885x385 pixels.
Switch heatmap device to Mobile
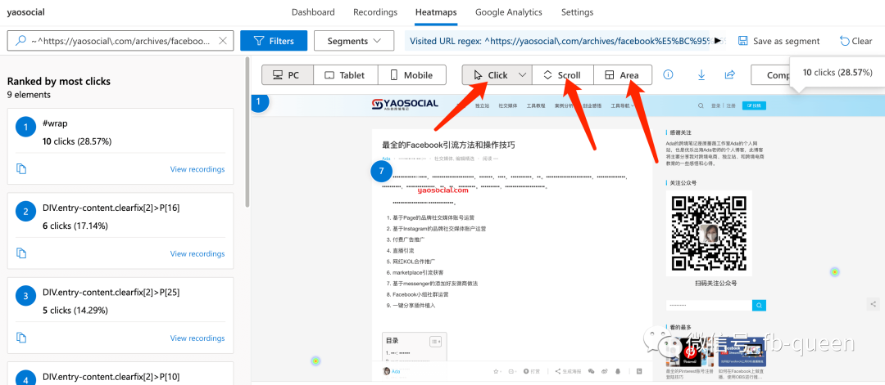(x=412, y=75)
